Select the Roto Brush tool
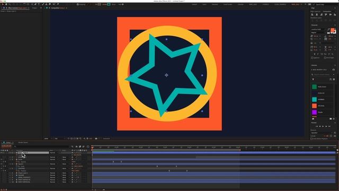 pos(54,4)
